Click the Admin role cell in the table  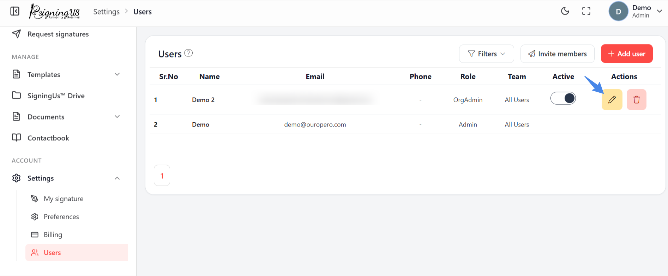tap(468, 124)
